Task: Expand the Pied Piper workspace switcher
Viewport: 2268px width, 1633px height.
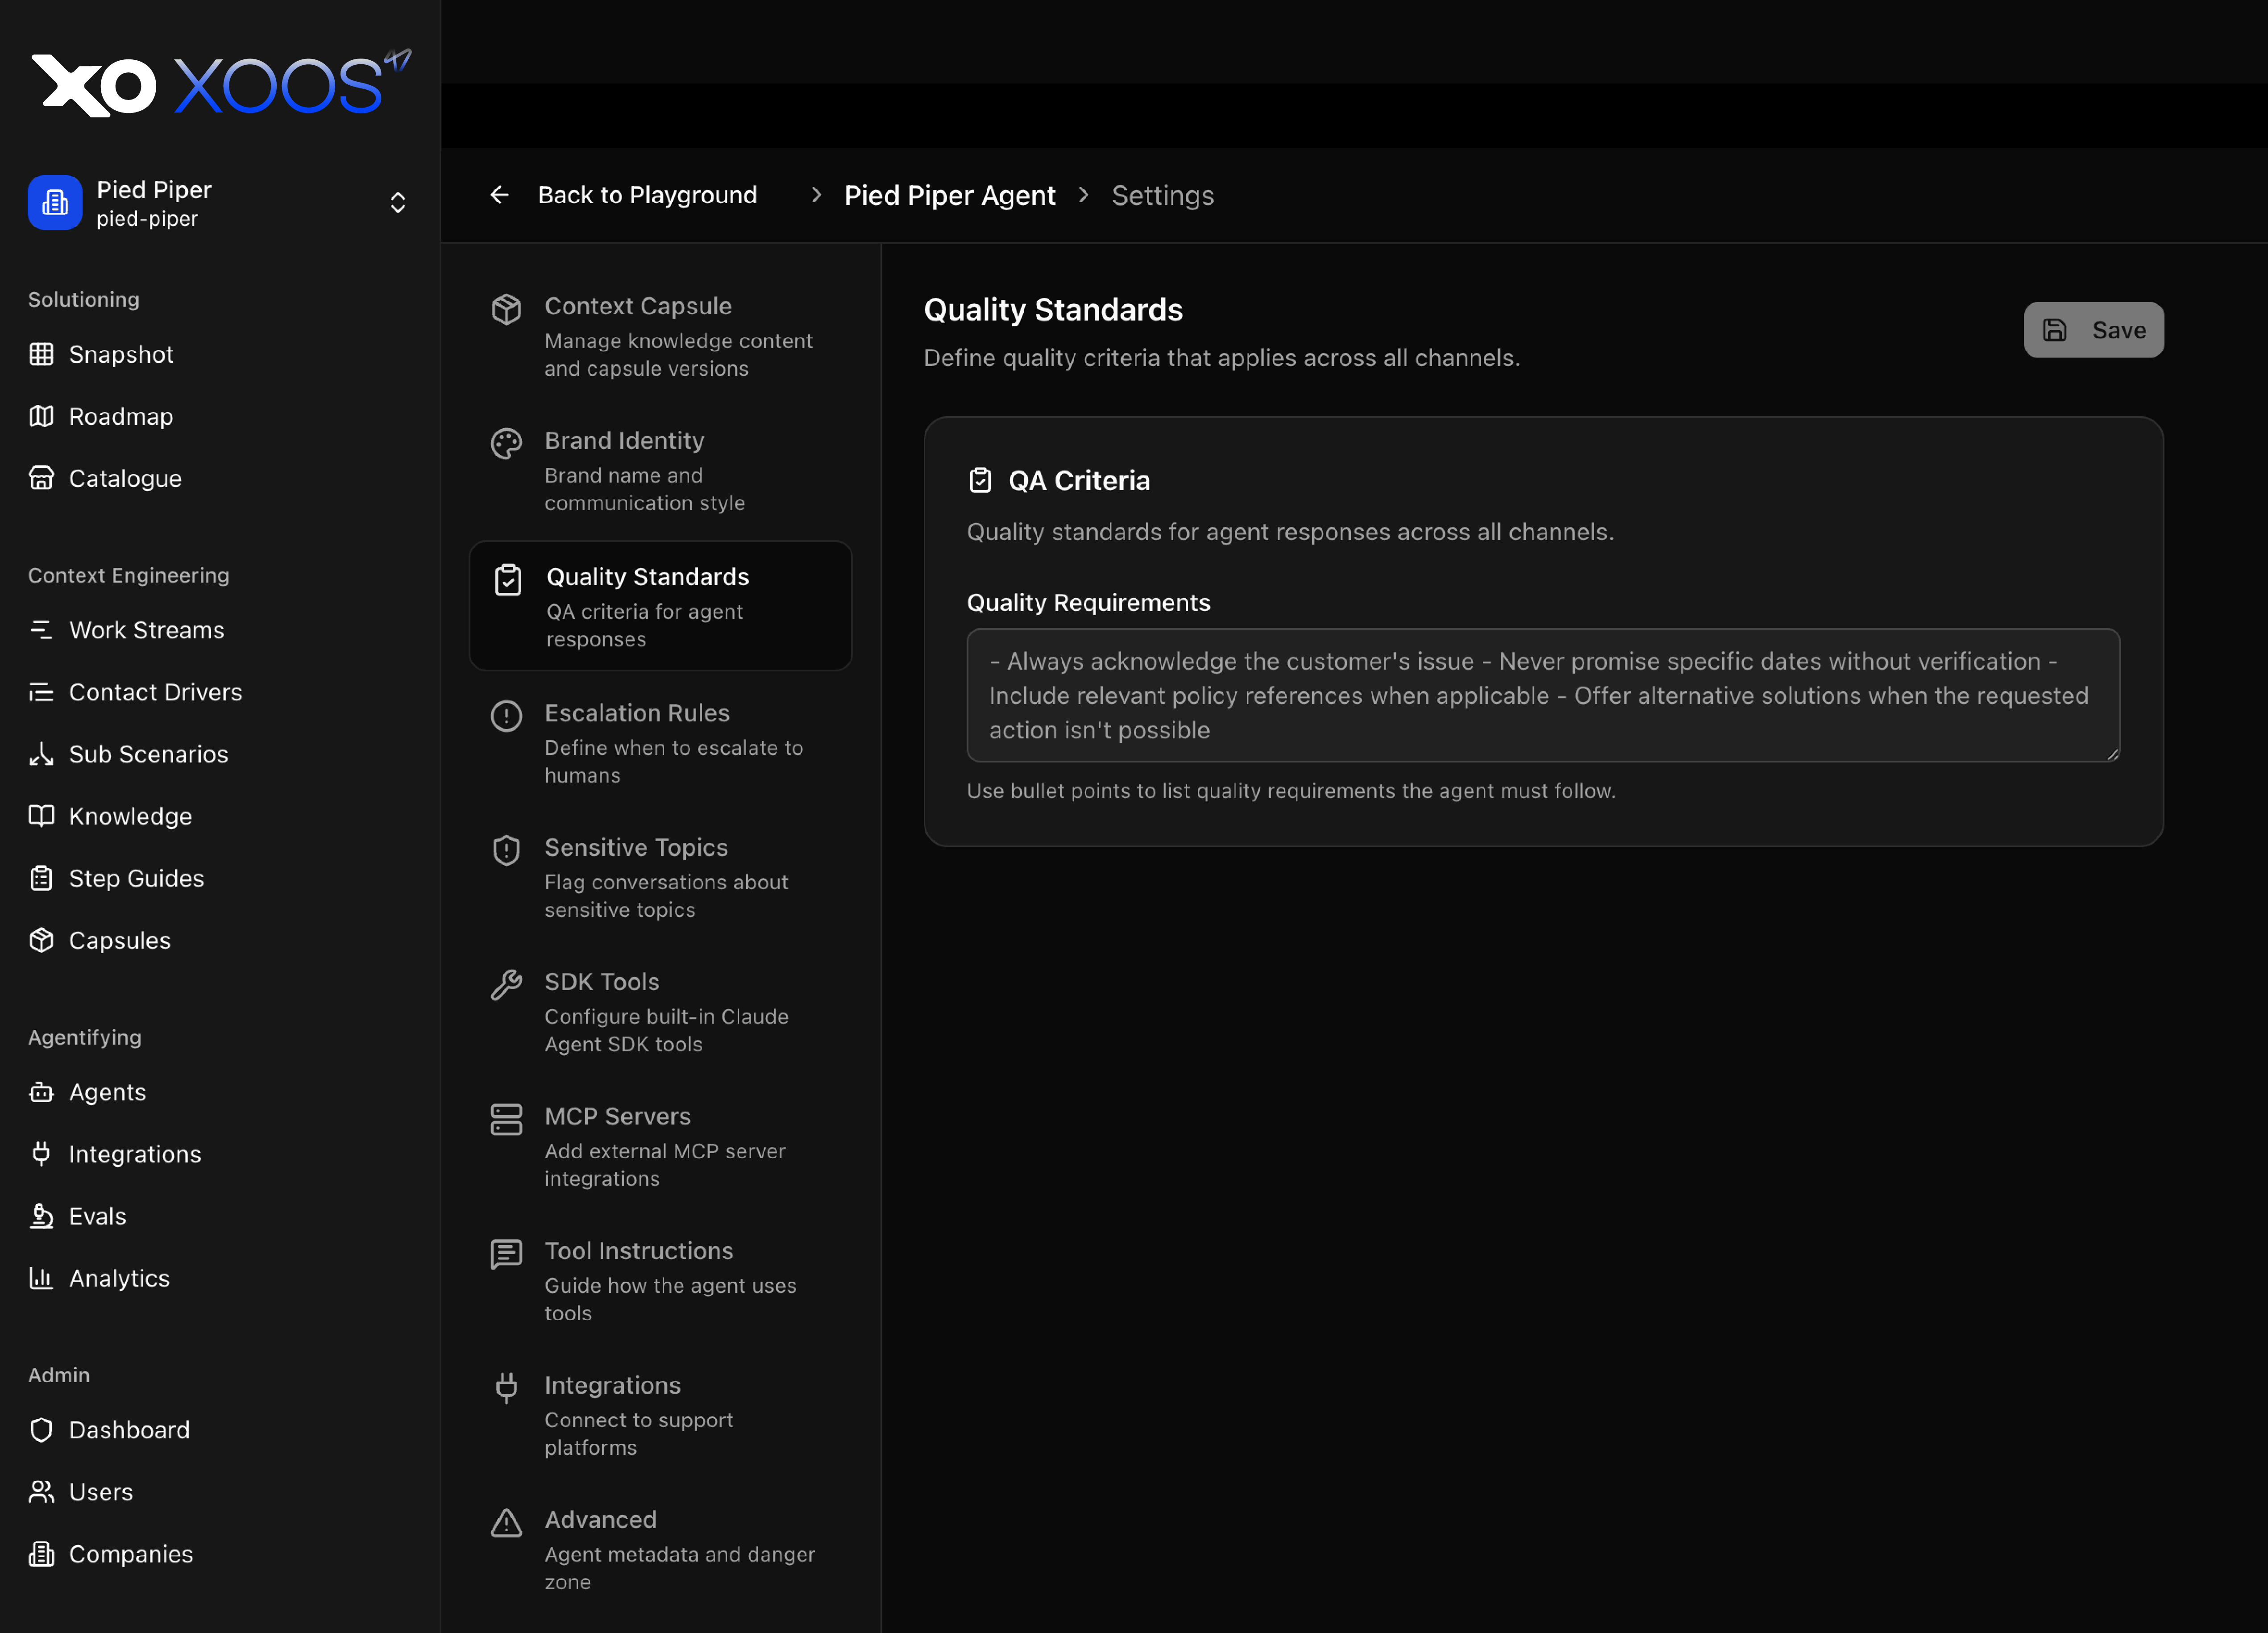Action: coord(397,203)
